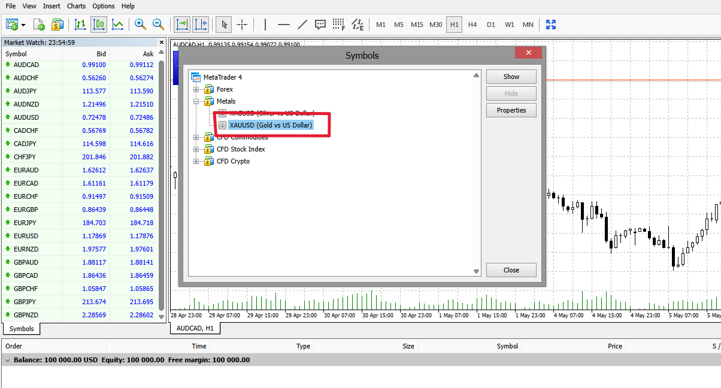721x388 pixels.
Task: Close the Market Watch panel
Action: [x=162, y=43]
